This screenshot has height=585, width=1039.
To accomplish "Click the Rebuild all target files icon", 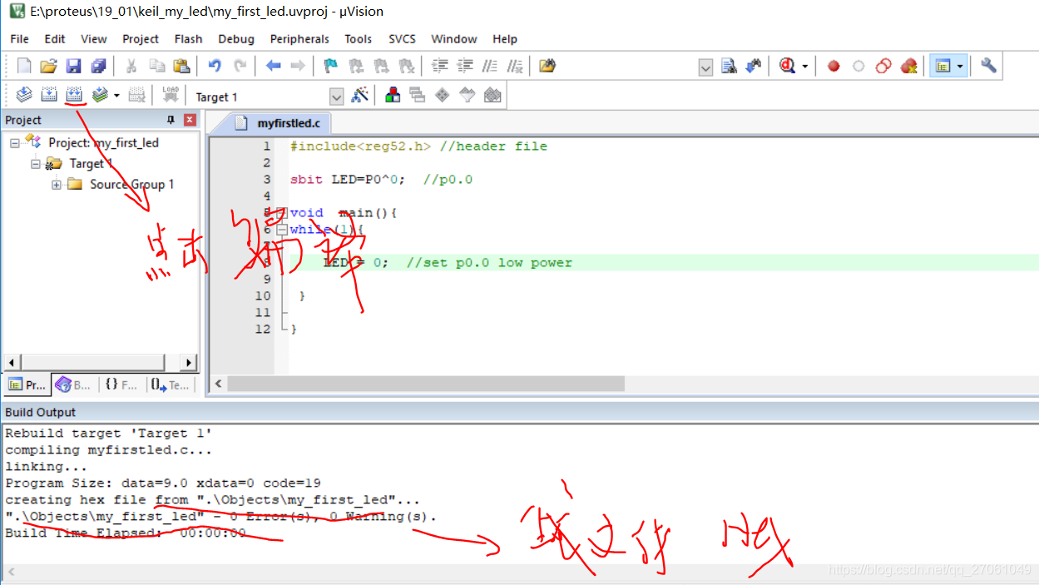I will click(74, 96).
